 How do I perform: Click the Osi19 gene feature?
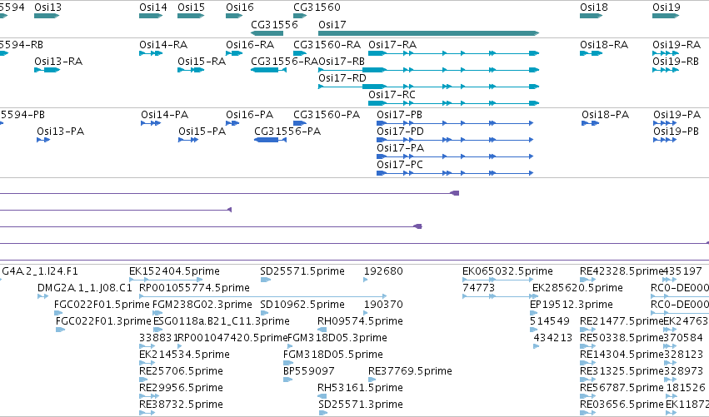click(666, 16)
